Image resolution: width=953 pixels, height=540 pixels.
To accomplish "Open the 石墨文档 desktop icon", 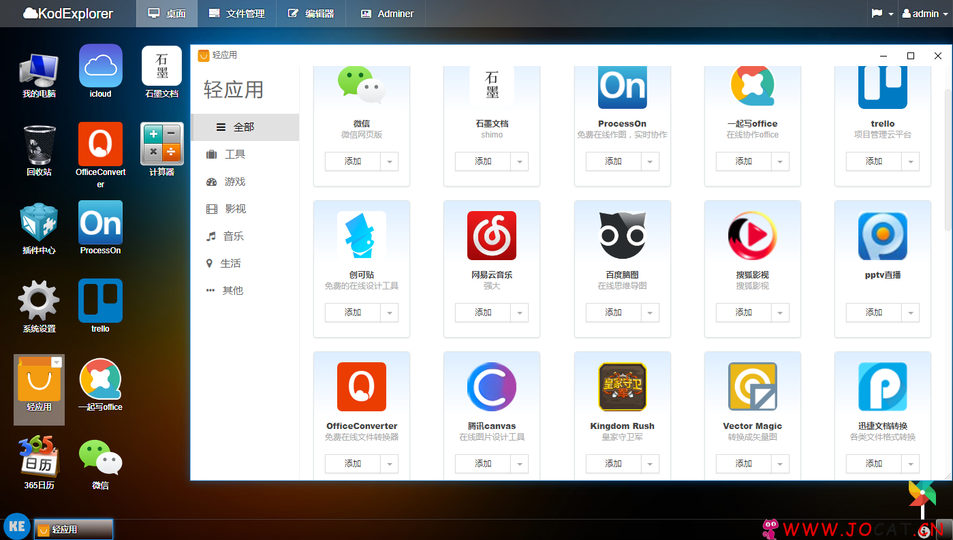I will 161,73.
